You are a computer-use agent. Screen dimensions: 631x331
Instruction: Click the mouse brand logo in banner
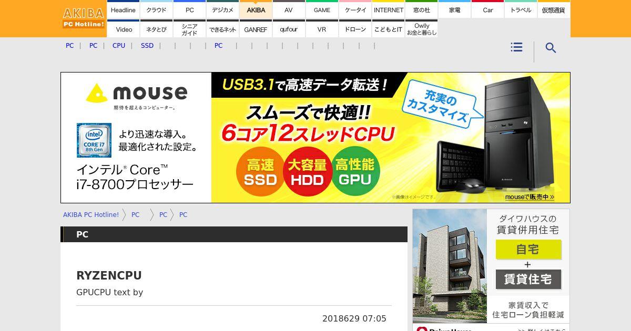[136, 94]
